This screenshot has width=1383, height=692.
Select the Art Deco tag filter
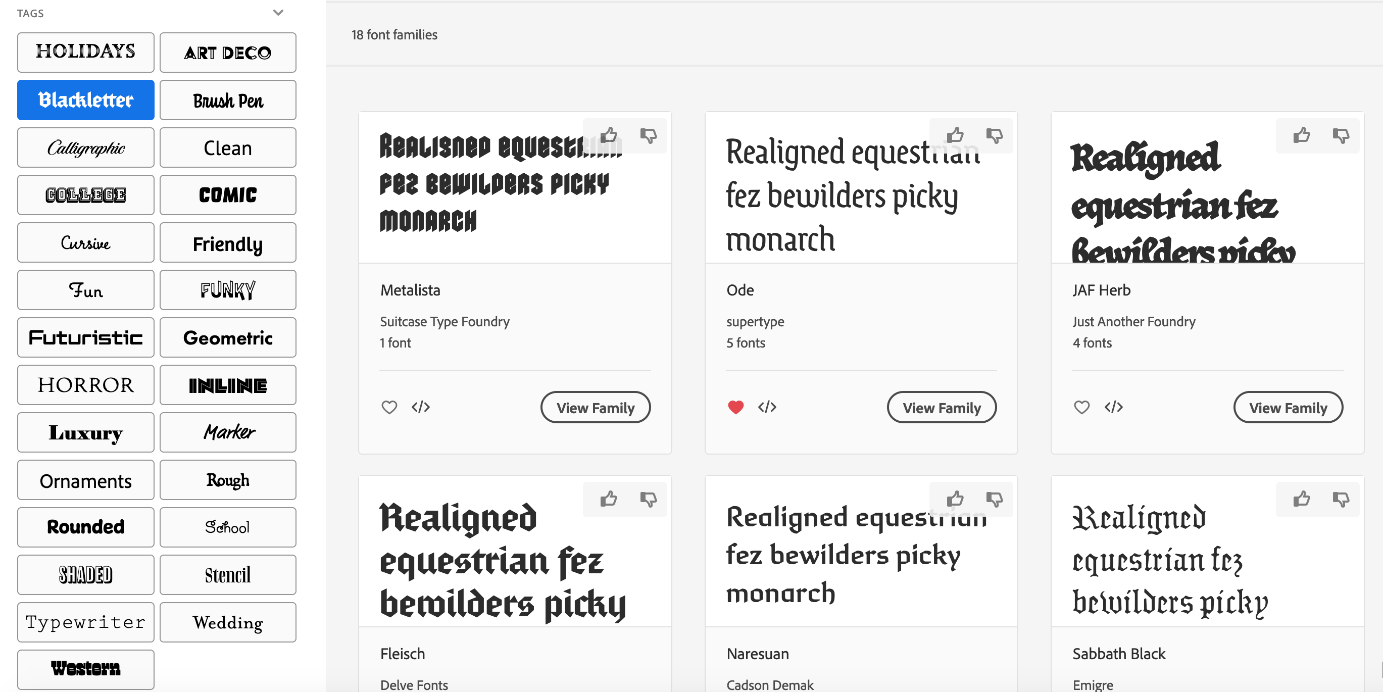click(228, 51)
